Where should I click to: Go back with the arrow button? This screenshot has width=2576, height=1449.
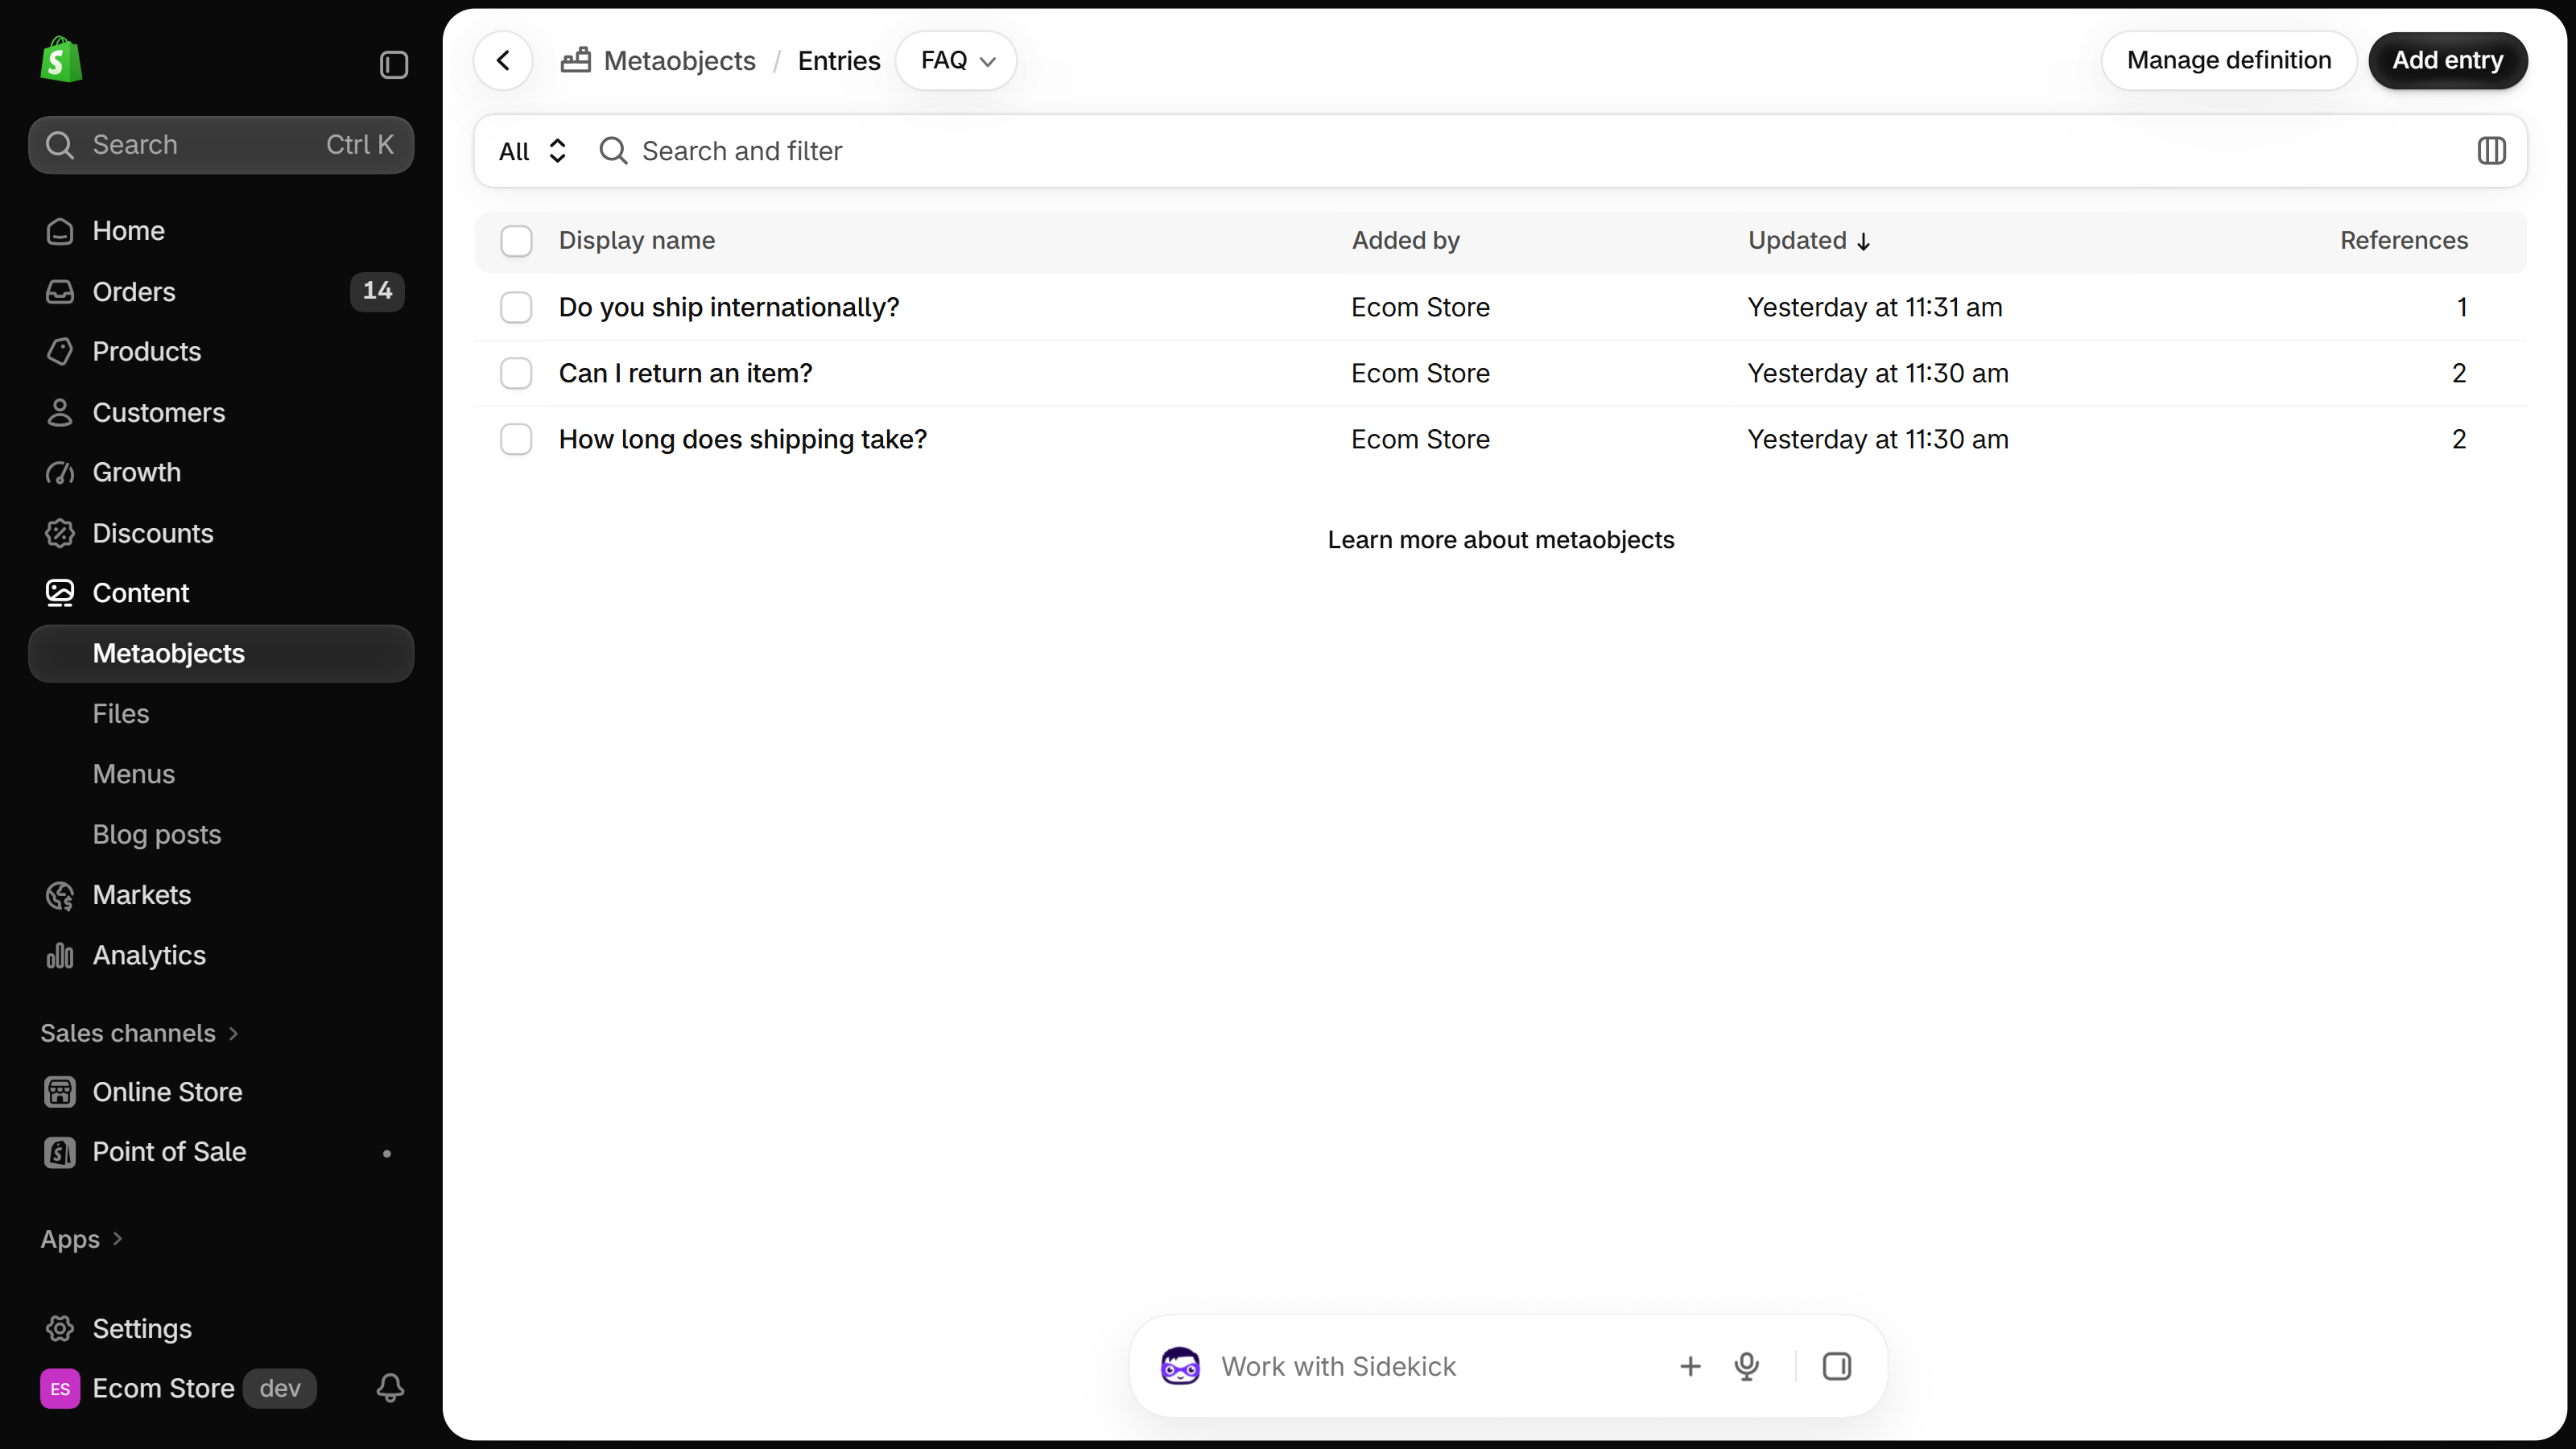tap(503, 61)
